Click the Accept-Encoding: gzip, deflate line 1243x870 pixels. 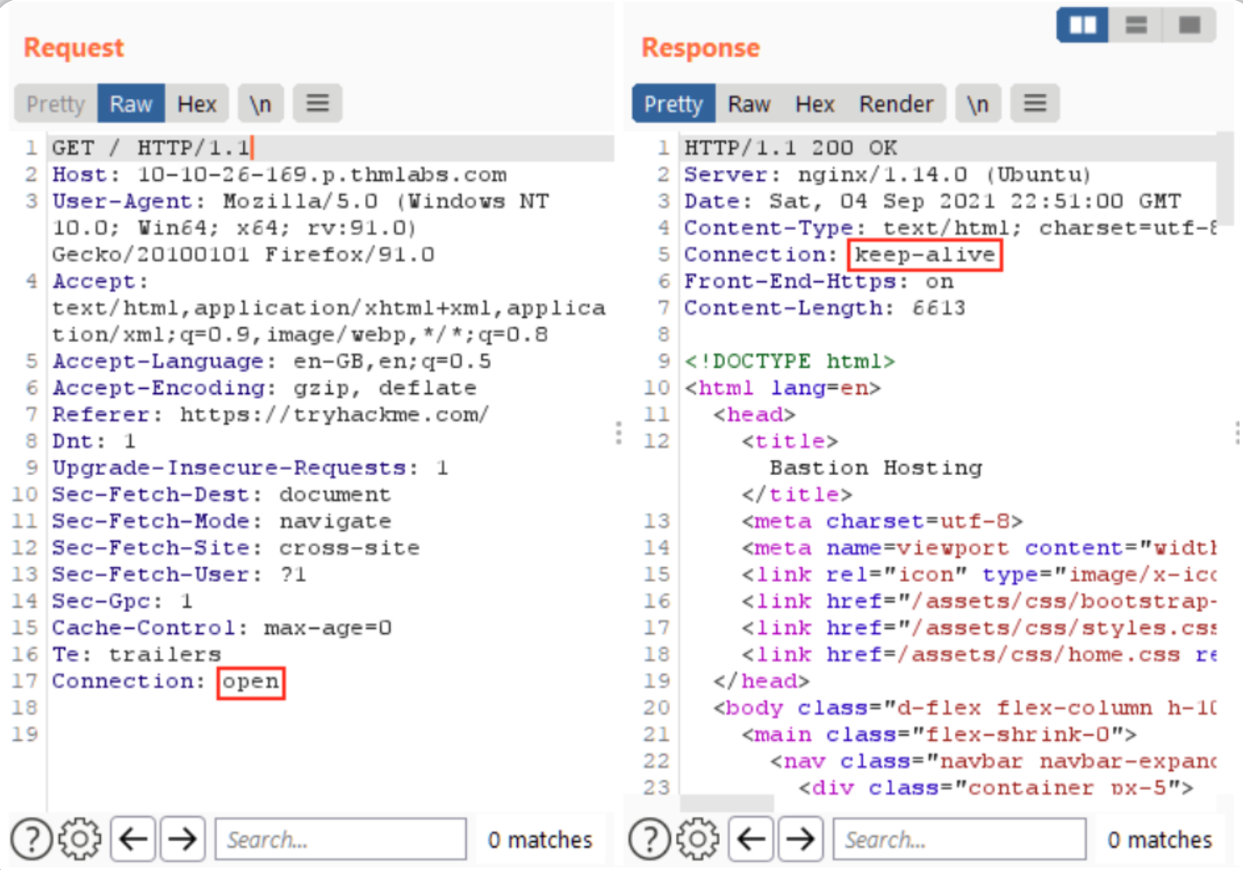tap(264, 388)
